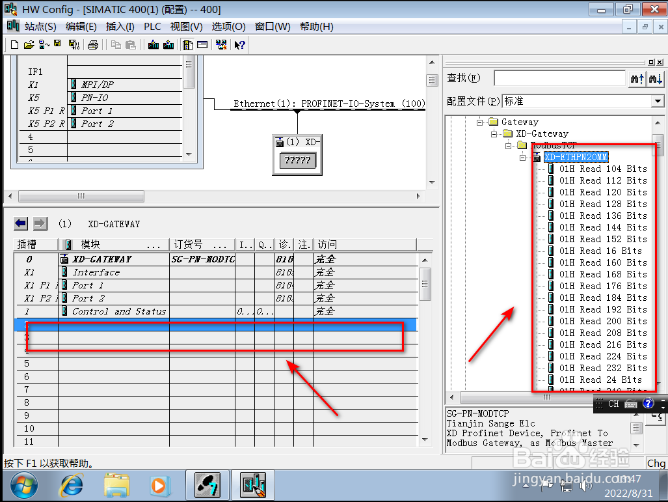The width and height of the screenshot is (668, 502).
Task: Click the 模块 column header
Action: pyautogui.click(x=113, y=244)
